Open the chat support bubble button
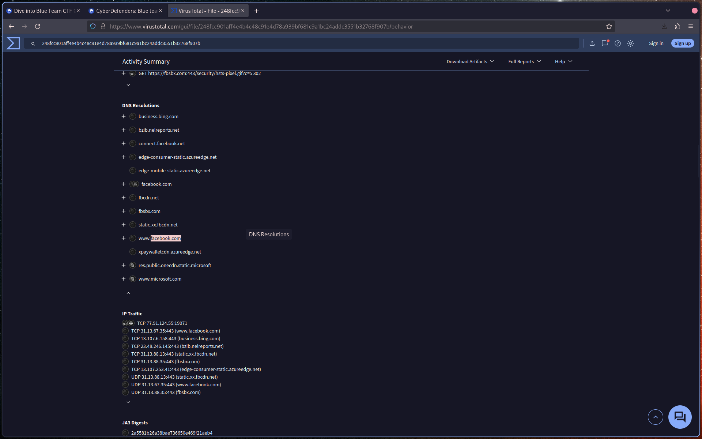The image size is (702, 439). (680, 417)
